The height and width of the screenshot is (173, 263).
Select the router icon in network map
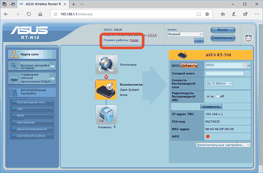(106, 89)
